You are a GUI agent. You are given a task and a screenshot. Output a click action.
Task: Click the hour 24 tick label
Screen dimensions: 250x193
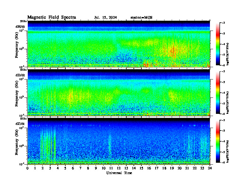210,168
